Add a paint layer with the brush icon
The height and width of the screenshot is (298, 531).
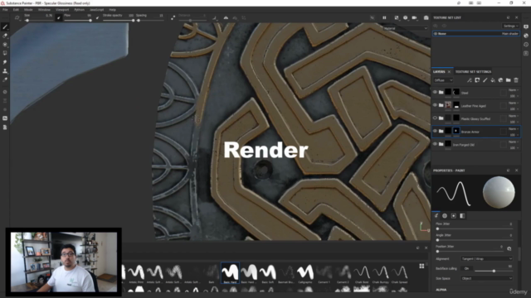485,80
